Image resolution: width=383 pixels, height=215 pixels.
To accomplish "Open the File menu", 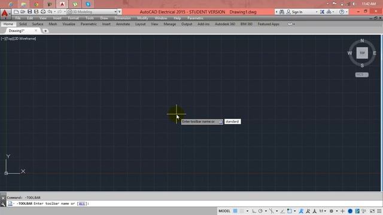I will [x=18, y=18].
